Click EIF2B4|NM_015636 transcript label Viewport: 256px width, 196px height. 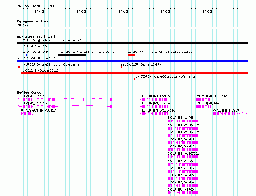point(156,103)
